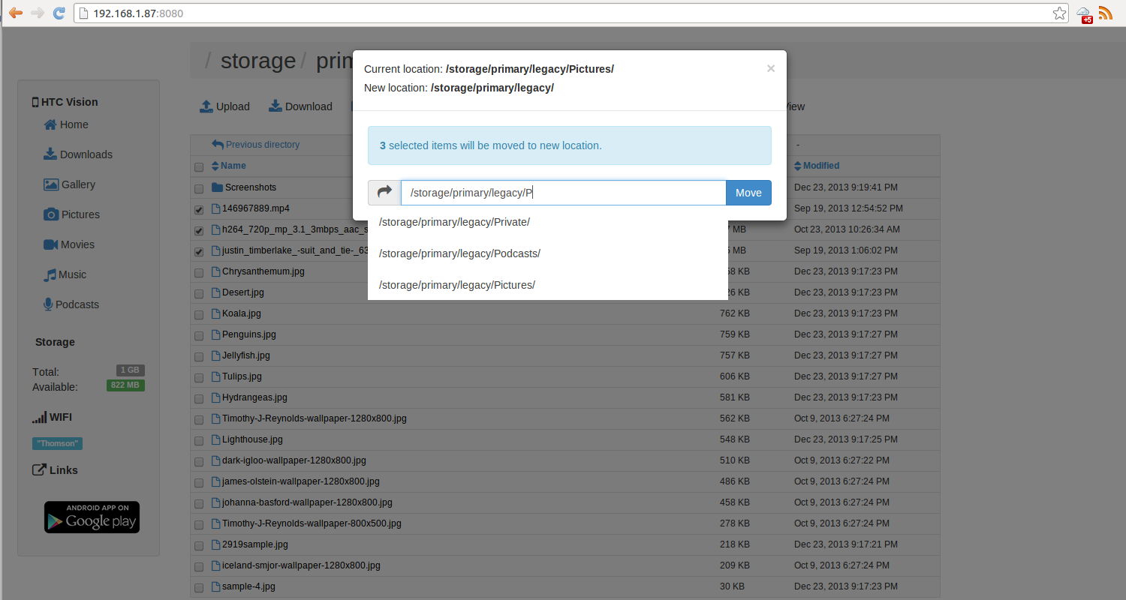Click the storage breadcrumb in the path header
This screenshot has height=600, width=1126.
[x=258, y=61]
